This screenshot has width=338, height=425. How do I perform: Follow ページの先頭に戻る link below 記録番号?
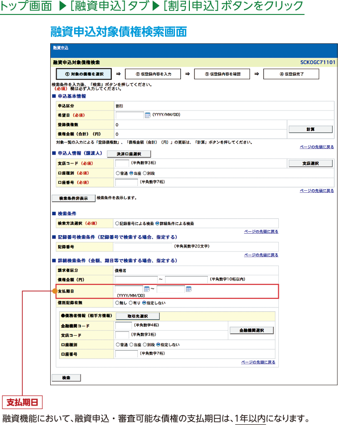tap(261, 255)
